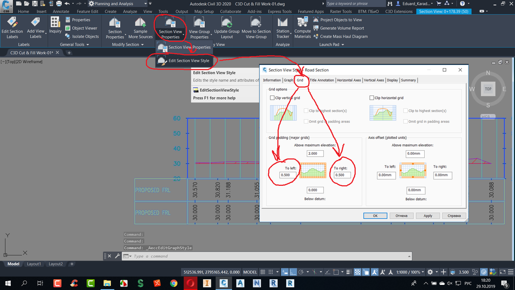The image size is (515, 290).
Task: Click the Save icon in quick access toolbar
Action: pyautogui.click(x=35, y=4)
